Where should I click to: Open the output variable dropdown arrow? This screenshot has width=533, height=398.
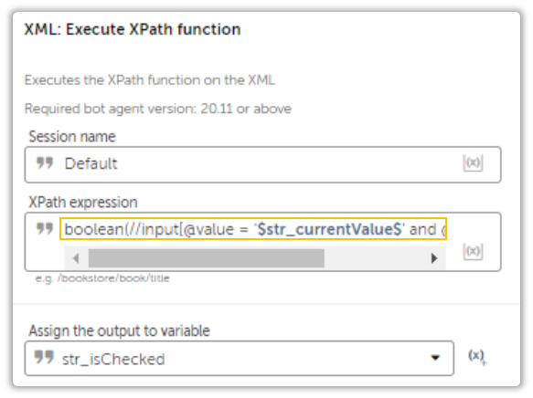coord(435,358)
